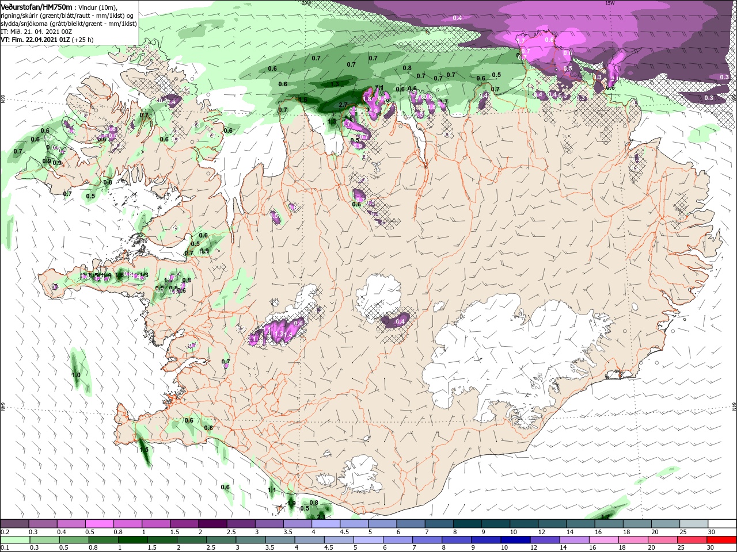The height and width of the screenshot is (552, 737).
Task: Click the '1.6' value on the north coast
Action: click(303, 99)
